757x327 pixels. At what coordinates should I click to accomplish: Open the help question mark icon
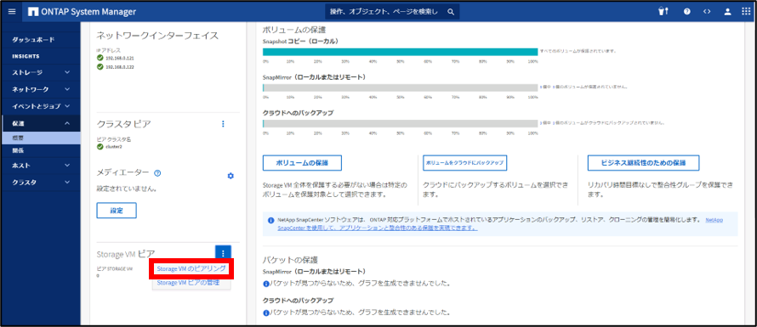686,12
